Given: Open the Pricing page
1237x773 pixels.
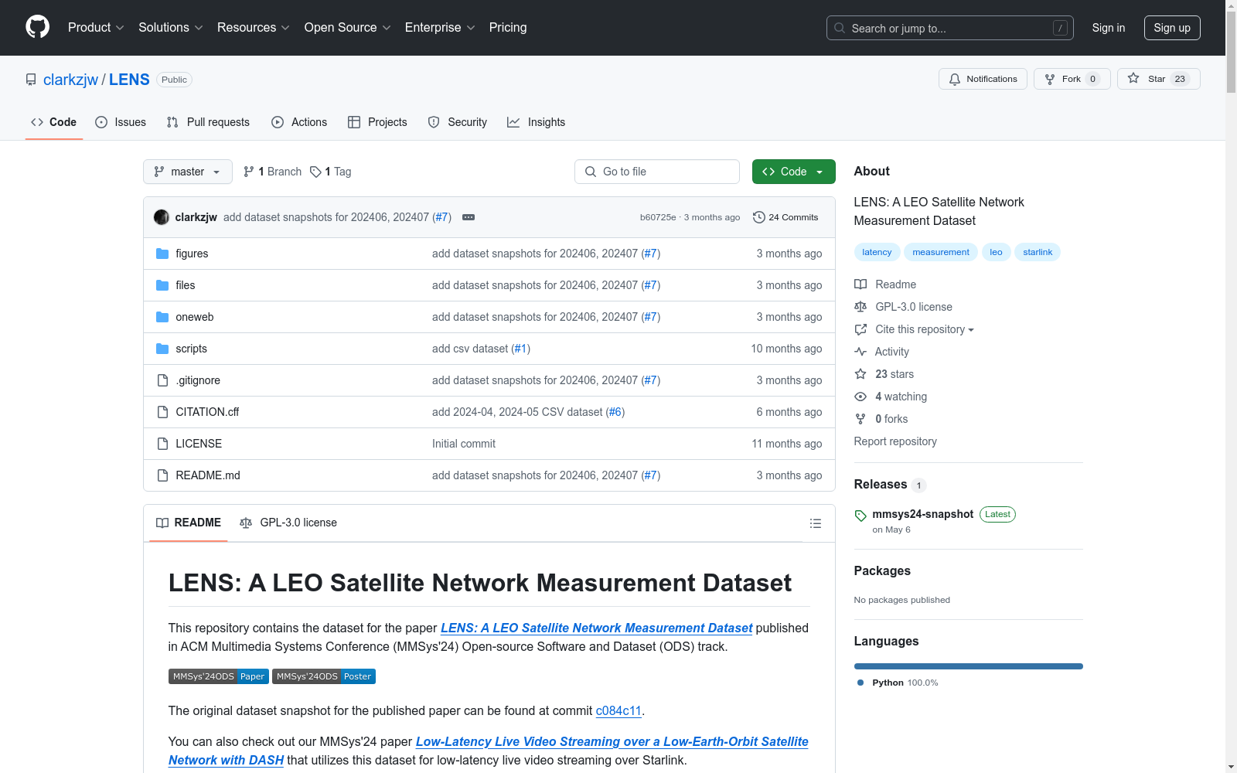Looking at the screenshot, I should [x=508, y=27].
